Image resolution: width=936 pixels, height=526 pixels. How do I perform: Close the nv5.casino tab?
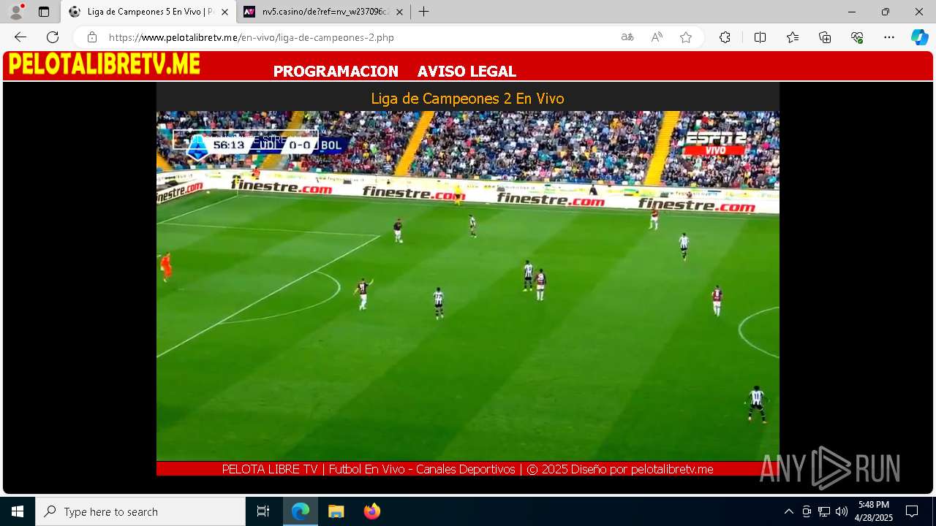(x=399, y=12)
